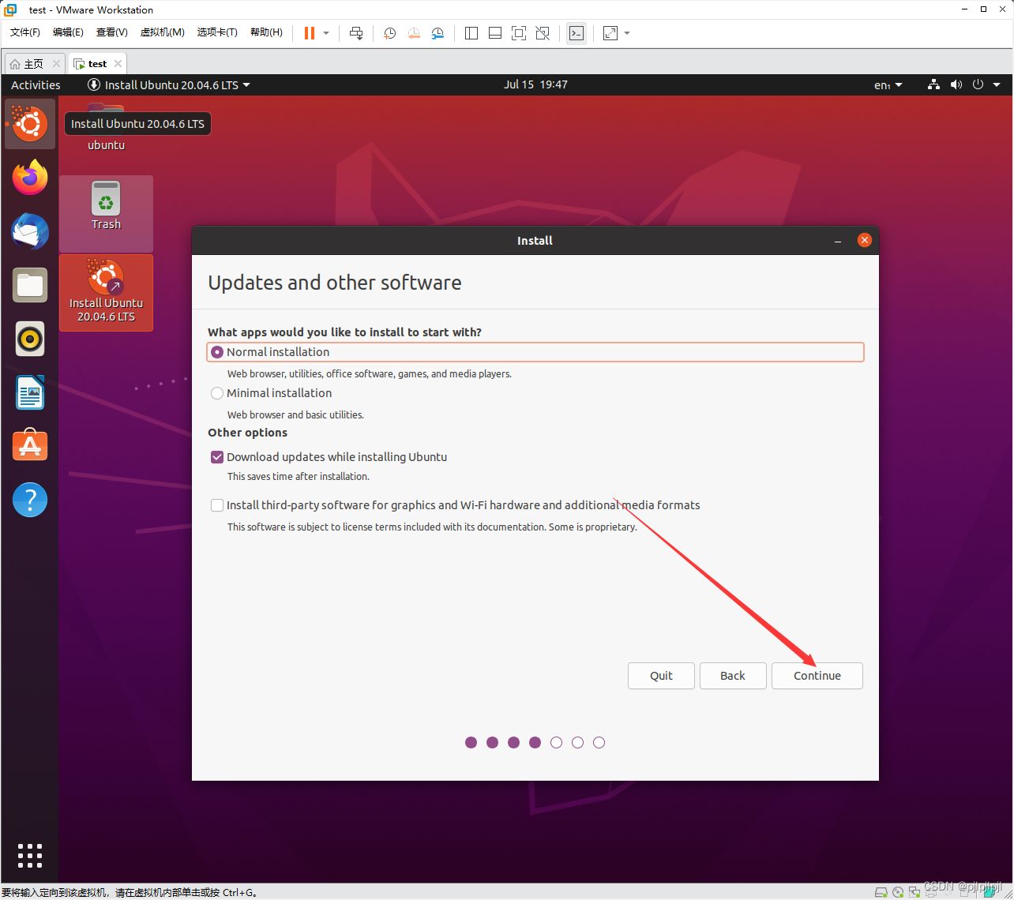Open Ubuntu Software from the dock
The width and height of the screenshot is (1014, 900).
click(30, 446)
